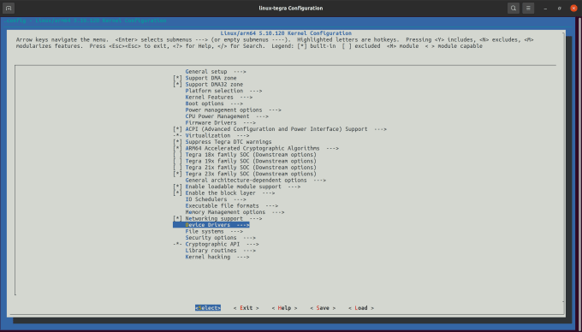Viewport: 582px width, 332px height.
Task: Open IO Schedulers submenu
Action: (216, 199)
